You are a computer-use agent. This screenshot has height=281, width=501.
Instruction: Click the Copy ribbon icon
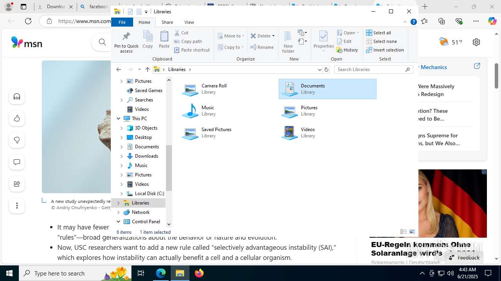(x=148, y=40)
